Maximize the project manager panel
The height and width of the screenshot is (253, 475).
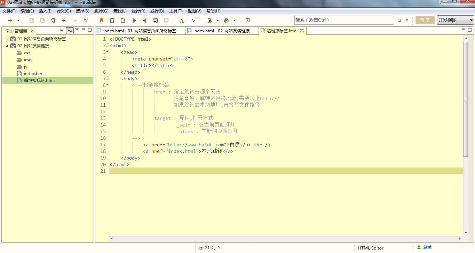[90, 30]
